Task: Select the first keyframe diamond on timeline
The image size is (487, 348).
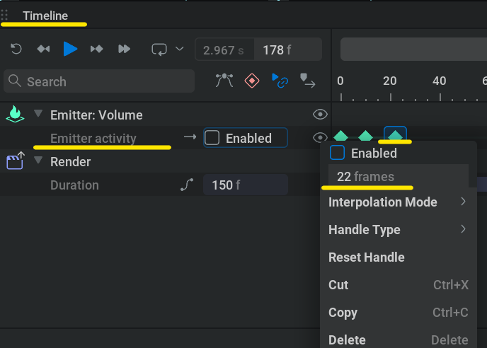Action: tap(340, 136)
